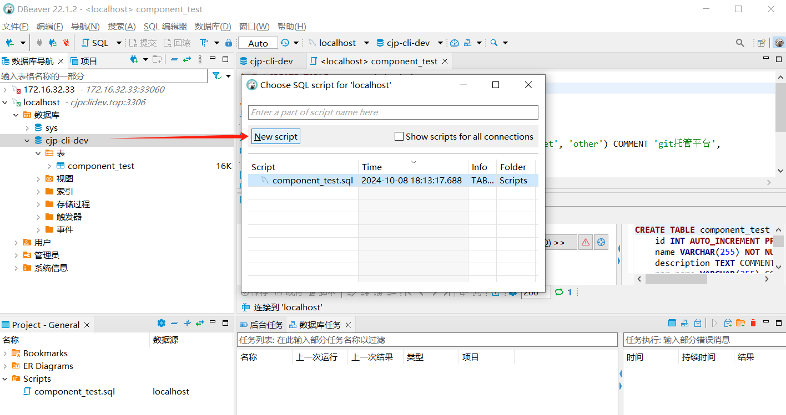Close the <localhost> component_test editor tab
This screenshot has height=415, width=786.
(x=445, y=61)
